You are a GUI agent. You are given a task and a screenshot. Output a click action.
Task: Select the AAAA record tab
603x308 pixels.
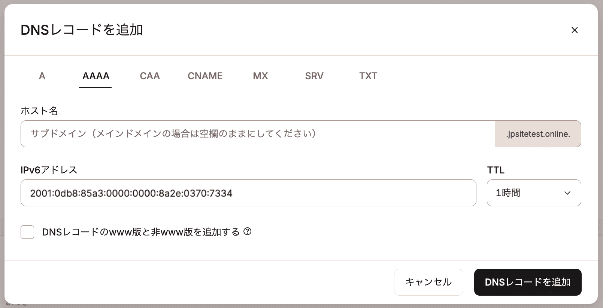pos(96,76)
